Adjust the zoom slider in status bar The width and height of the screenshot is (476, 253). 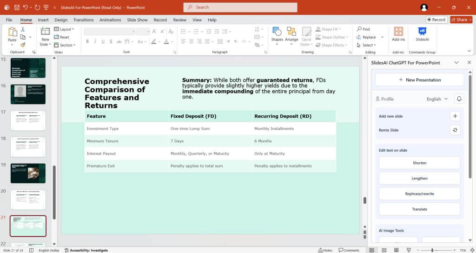coord(432,250)
